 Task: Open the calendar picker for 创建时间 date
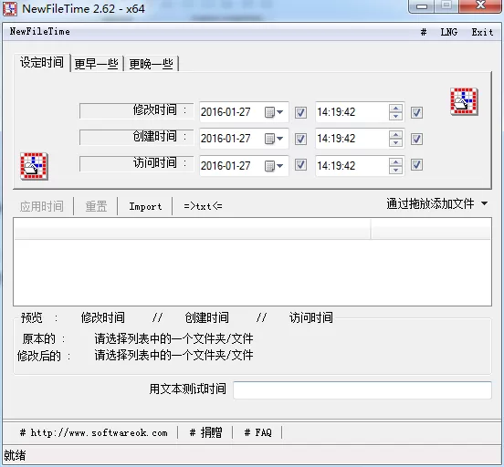[x=274, y=139]
